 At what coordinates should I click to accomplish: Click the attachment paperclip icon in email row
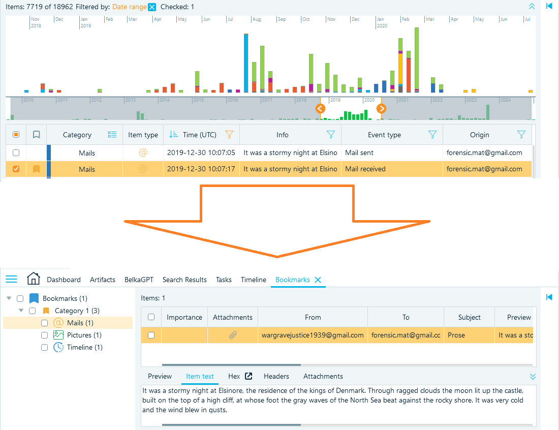pos(233,335)
